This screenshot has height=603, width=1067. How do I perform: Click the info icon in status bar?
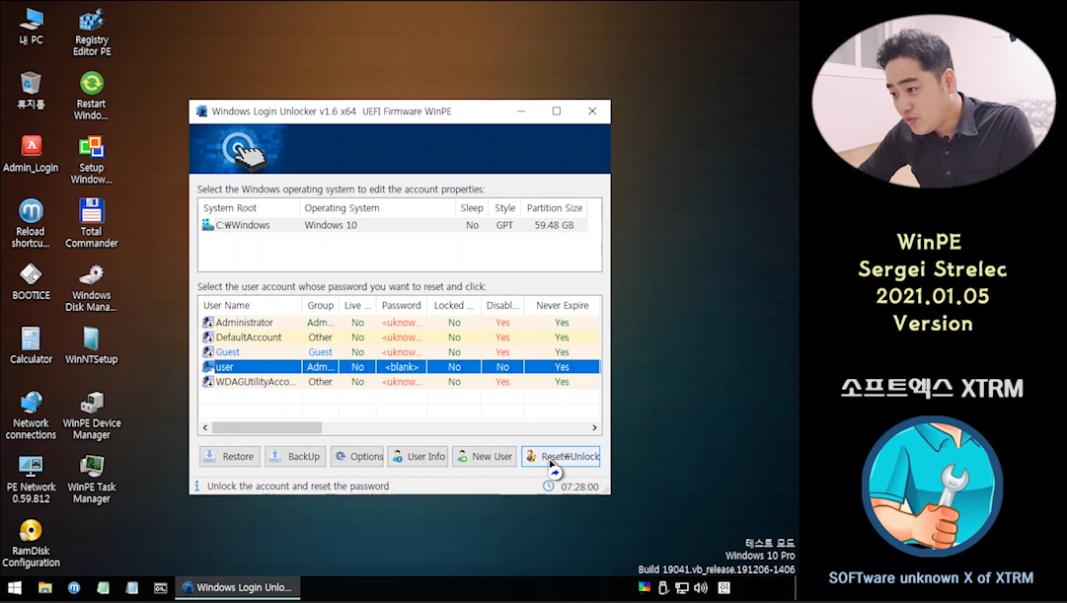pyautogui.click(x=197, y=486)
